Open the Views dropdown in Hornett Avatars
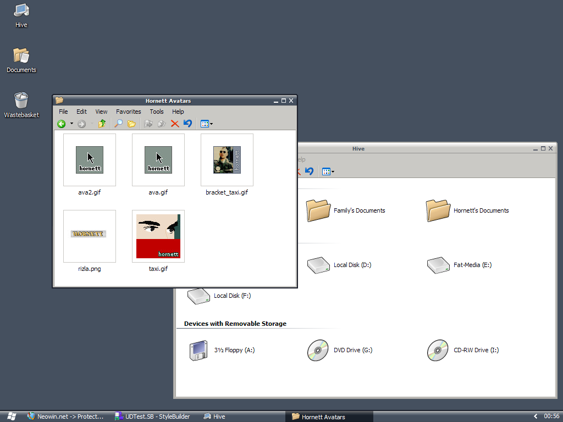 click(207, 124)
